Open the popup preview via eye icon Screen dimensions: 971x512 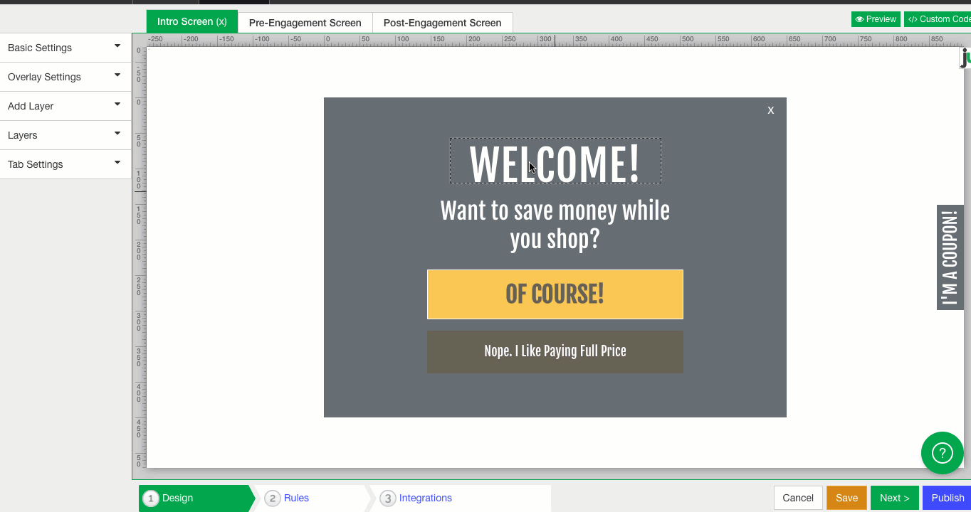click(x=875, y=18)
